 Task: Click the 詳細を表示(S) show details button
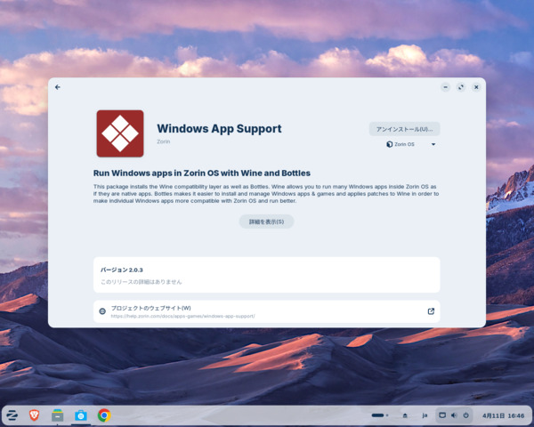coord(266,222)
